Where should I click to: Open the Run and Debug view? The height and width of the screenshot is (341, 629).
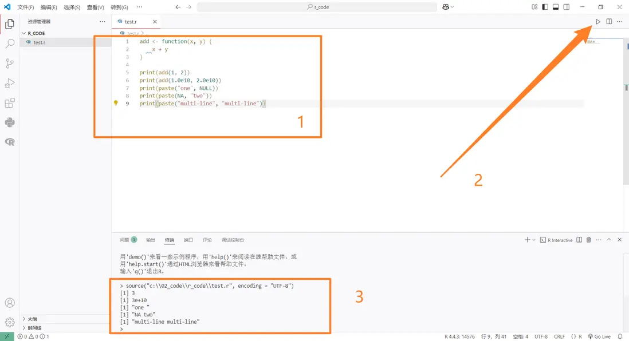(x=10, y=83)
